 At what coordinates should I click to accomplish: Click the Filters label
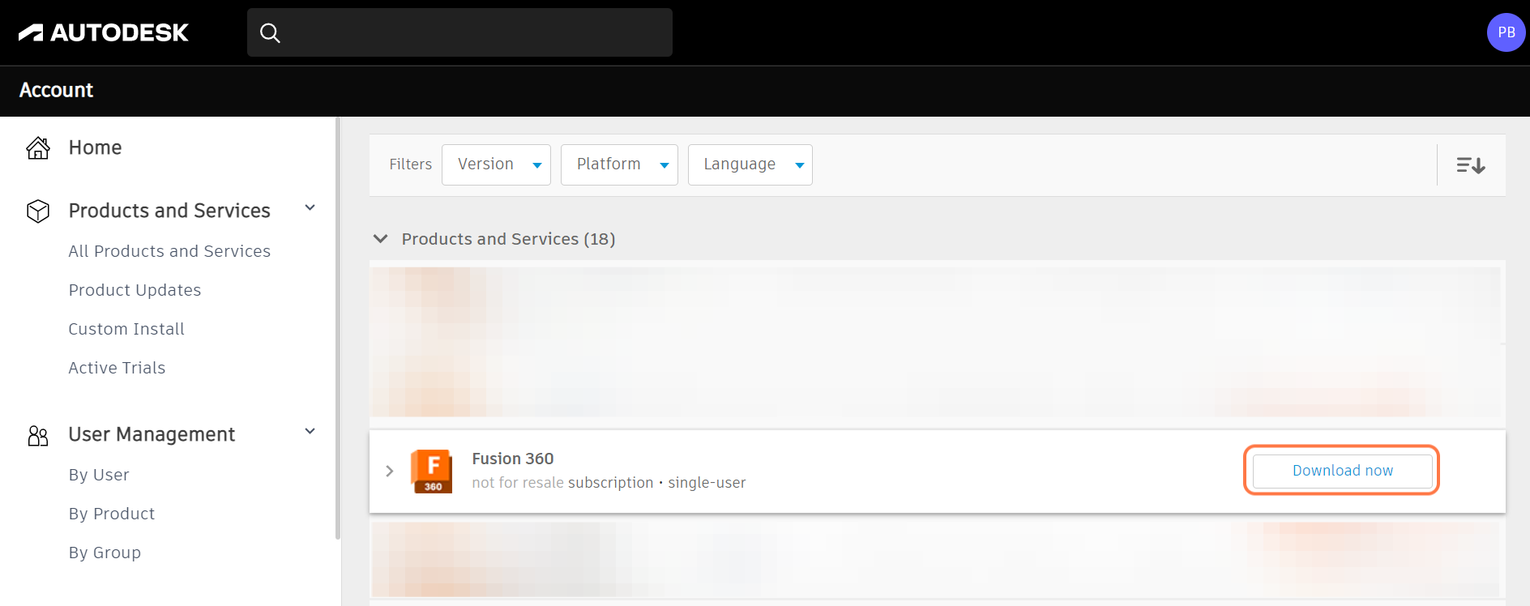(x=410, y=164)
